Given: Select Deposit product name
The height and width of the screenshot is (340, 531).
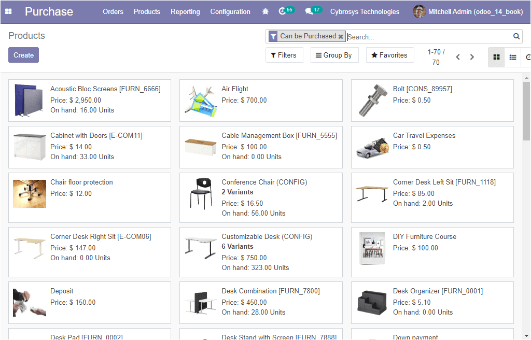Looking at the screenshot, I should (62, 291).
